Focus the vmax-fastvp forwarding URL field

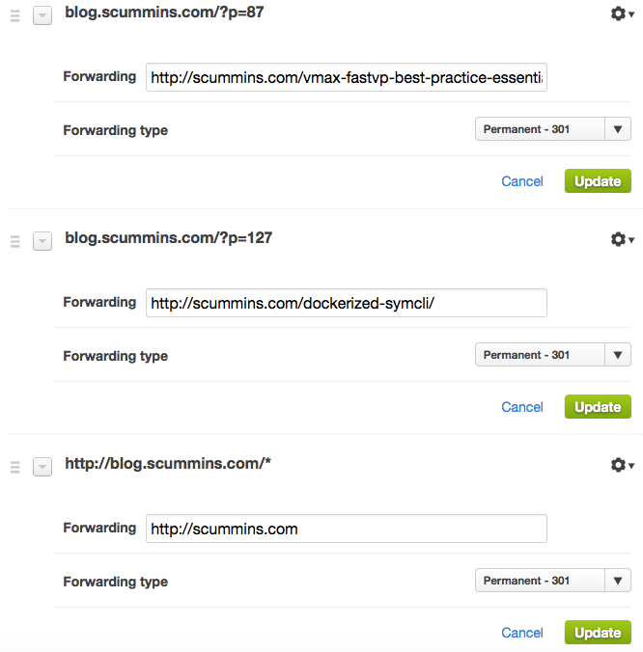click(347, 77)
